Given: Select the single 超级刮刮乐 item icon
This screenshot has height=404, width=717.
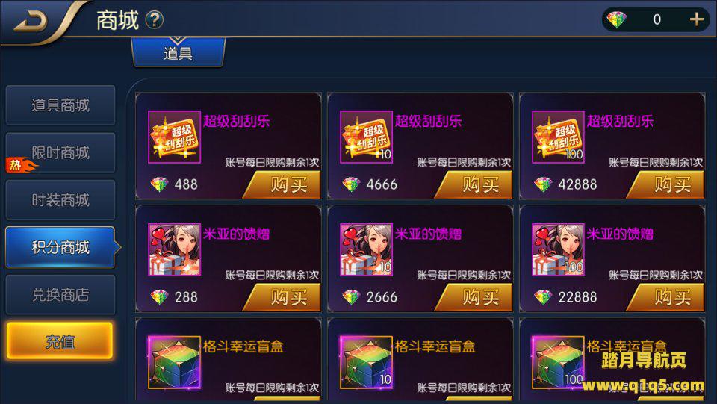Looking at the screenshot, I should pos(174,137).
